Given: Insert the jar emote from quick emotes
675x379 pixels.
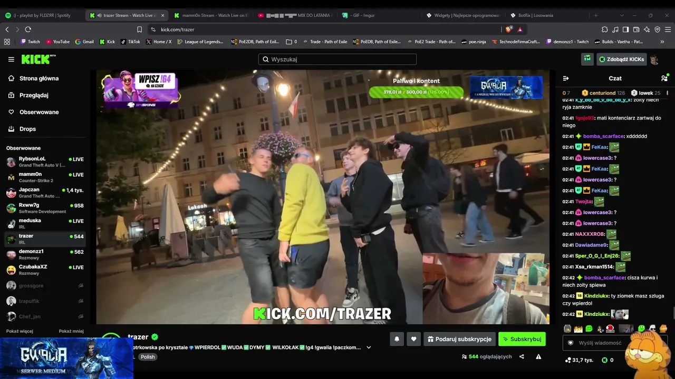Looking at the screenshot, I should [x=567, y=328].
